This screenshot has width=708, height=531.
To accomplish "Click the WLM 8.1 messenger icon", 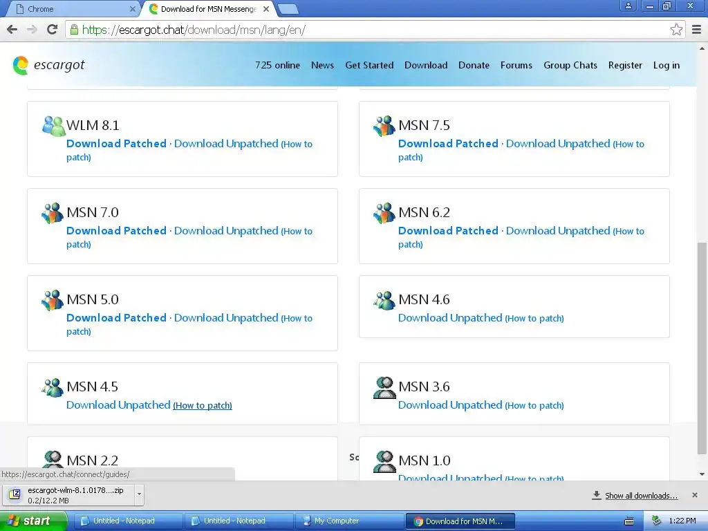I will [x=54, y=126].
